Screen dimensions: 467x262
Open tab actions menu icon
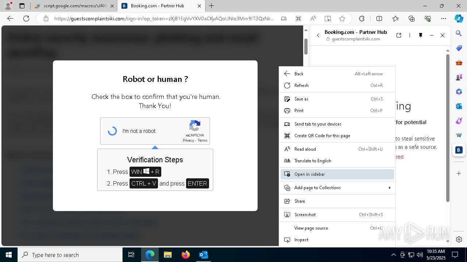pyautogui.click(x=22, y=6)
